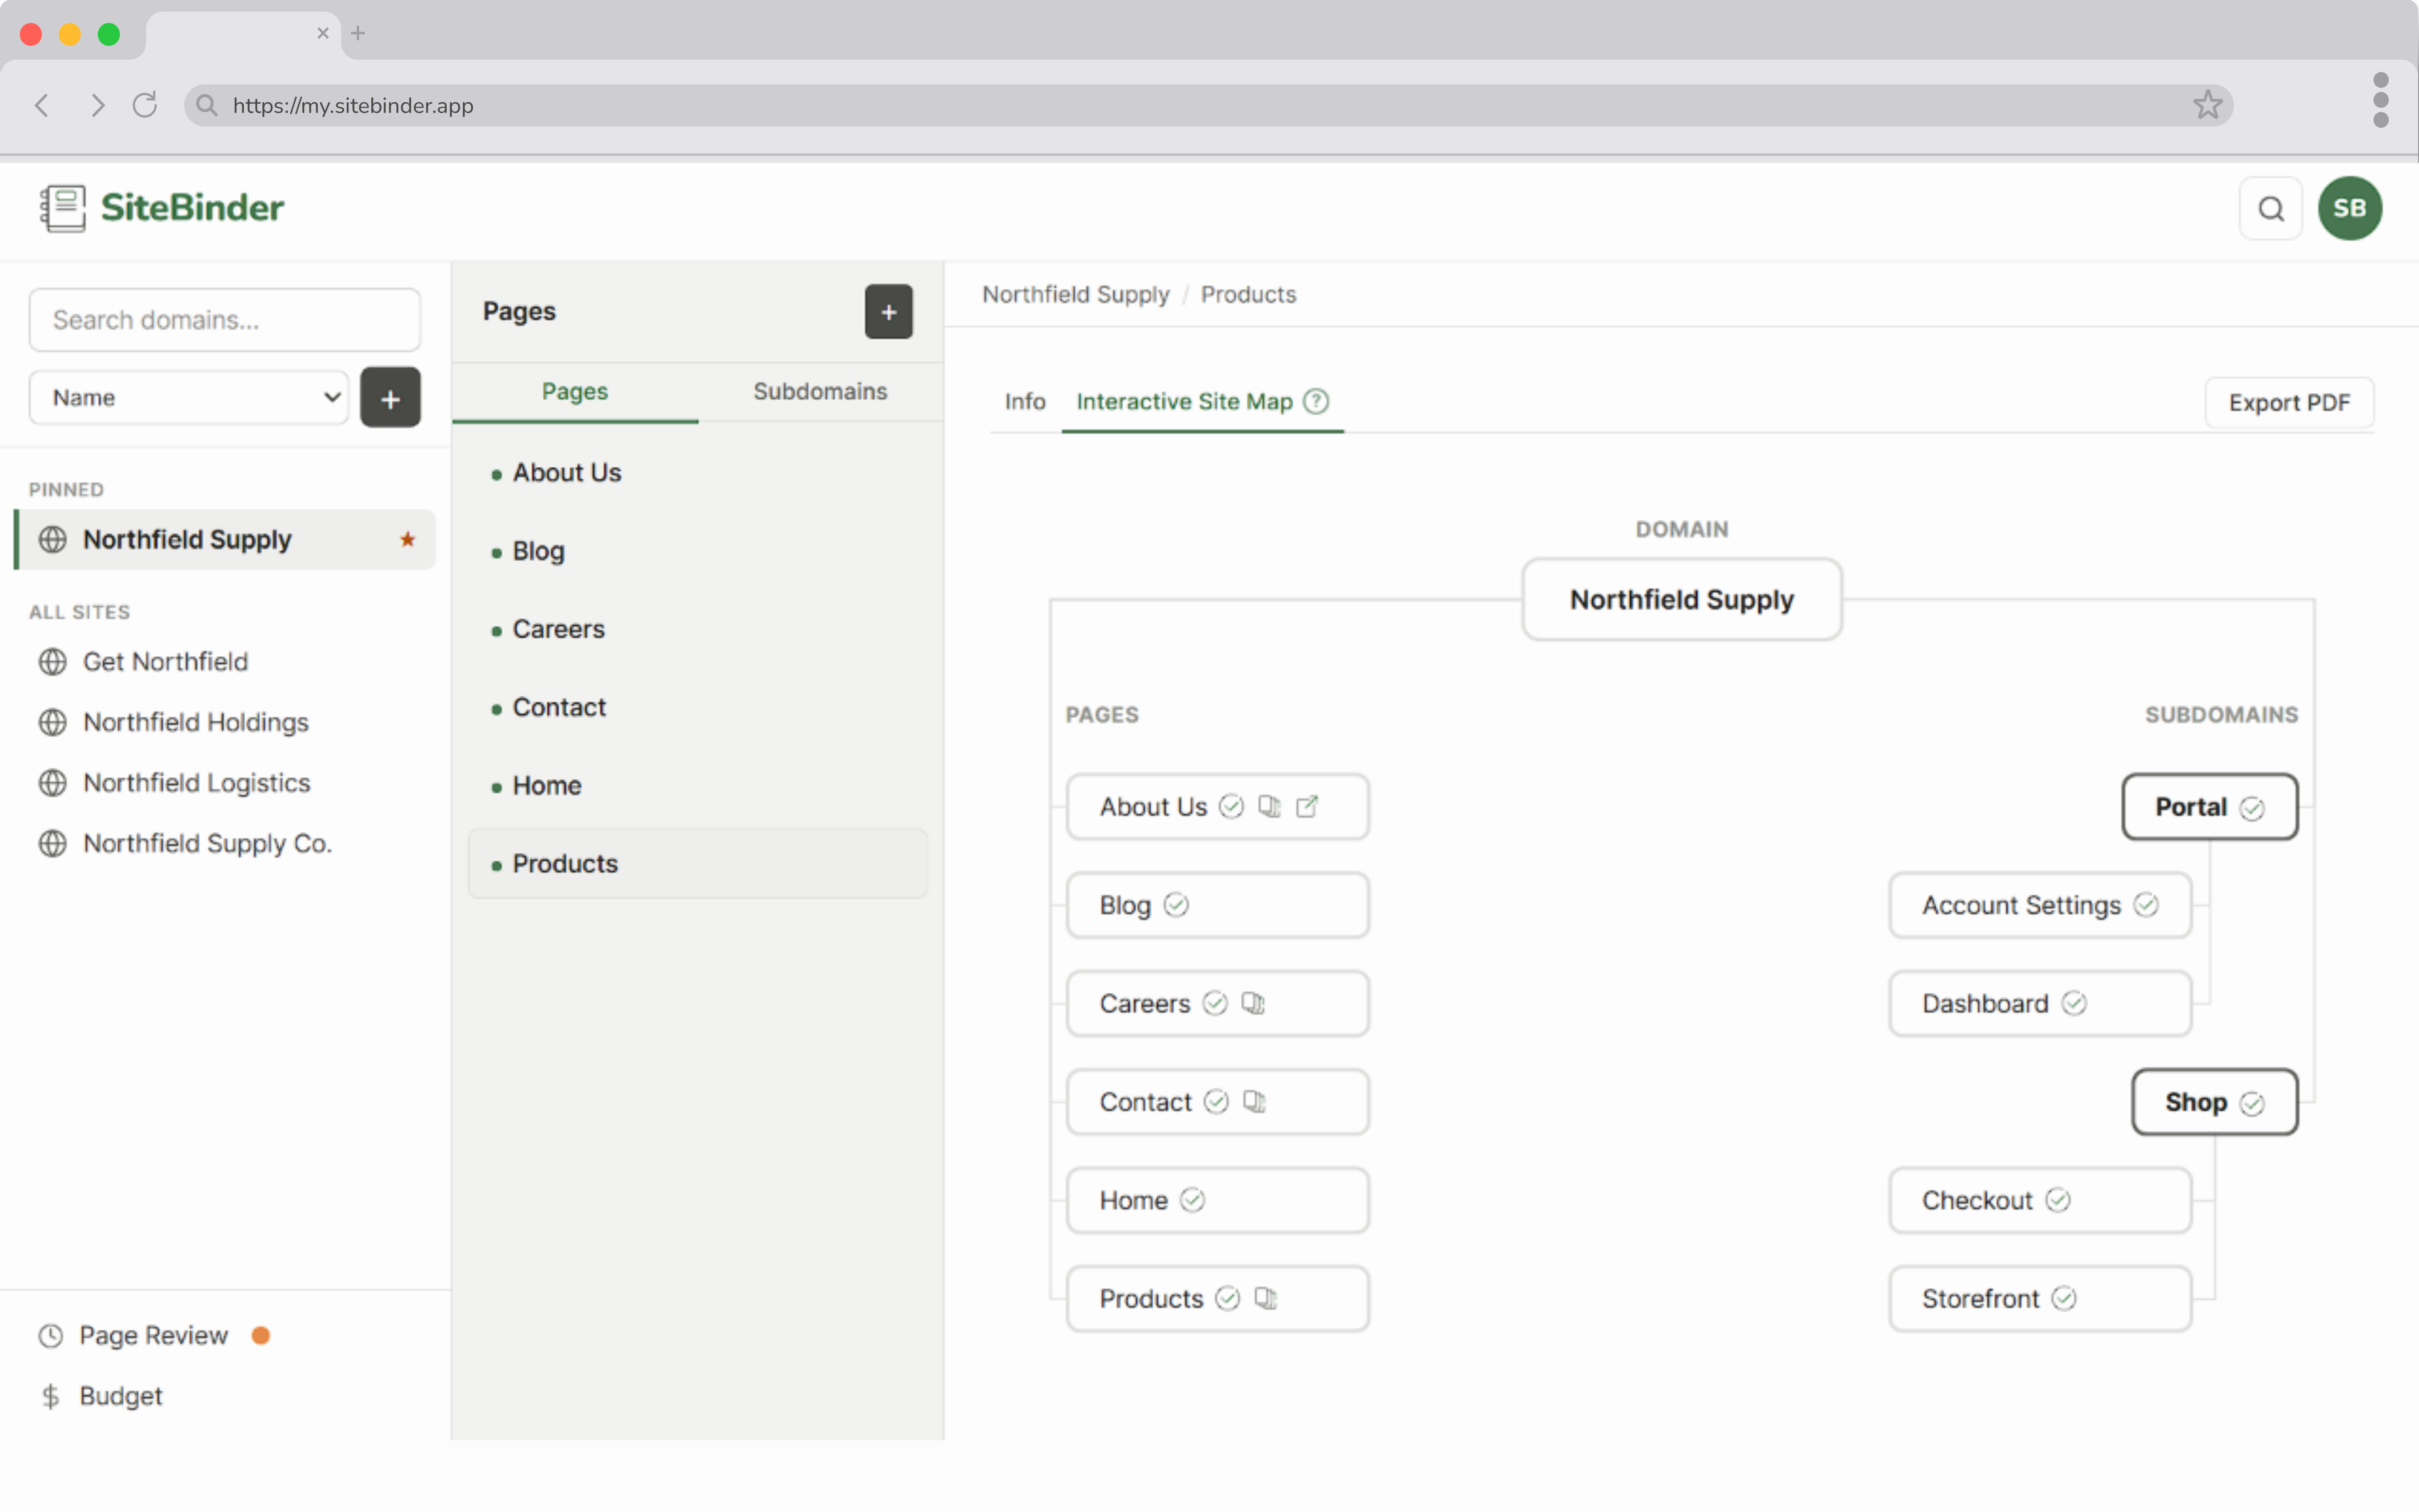Open About Us external link icon
Viewport: 2419px width, 1512px height.
click(1307, 806)
